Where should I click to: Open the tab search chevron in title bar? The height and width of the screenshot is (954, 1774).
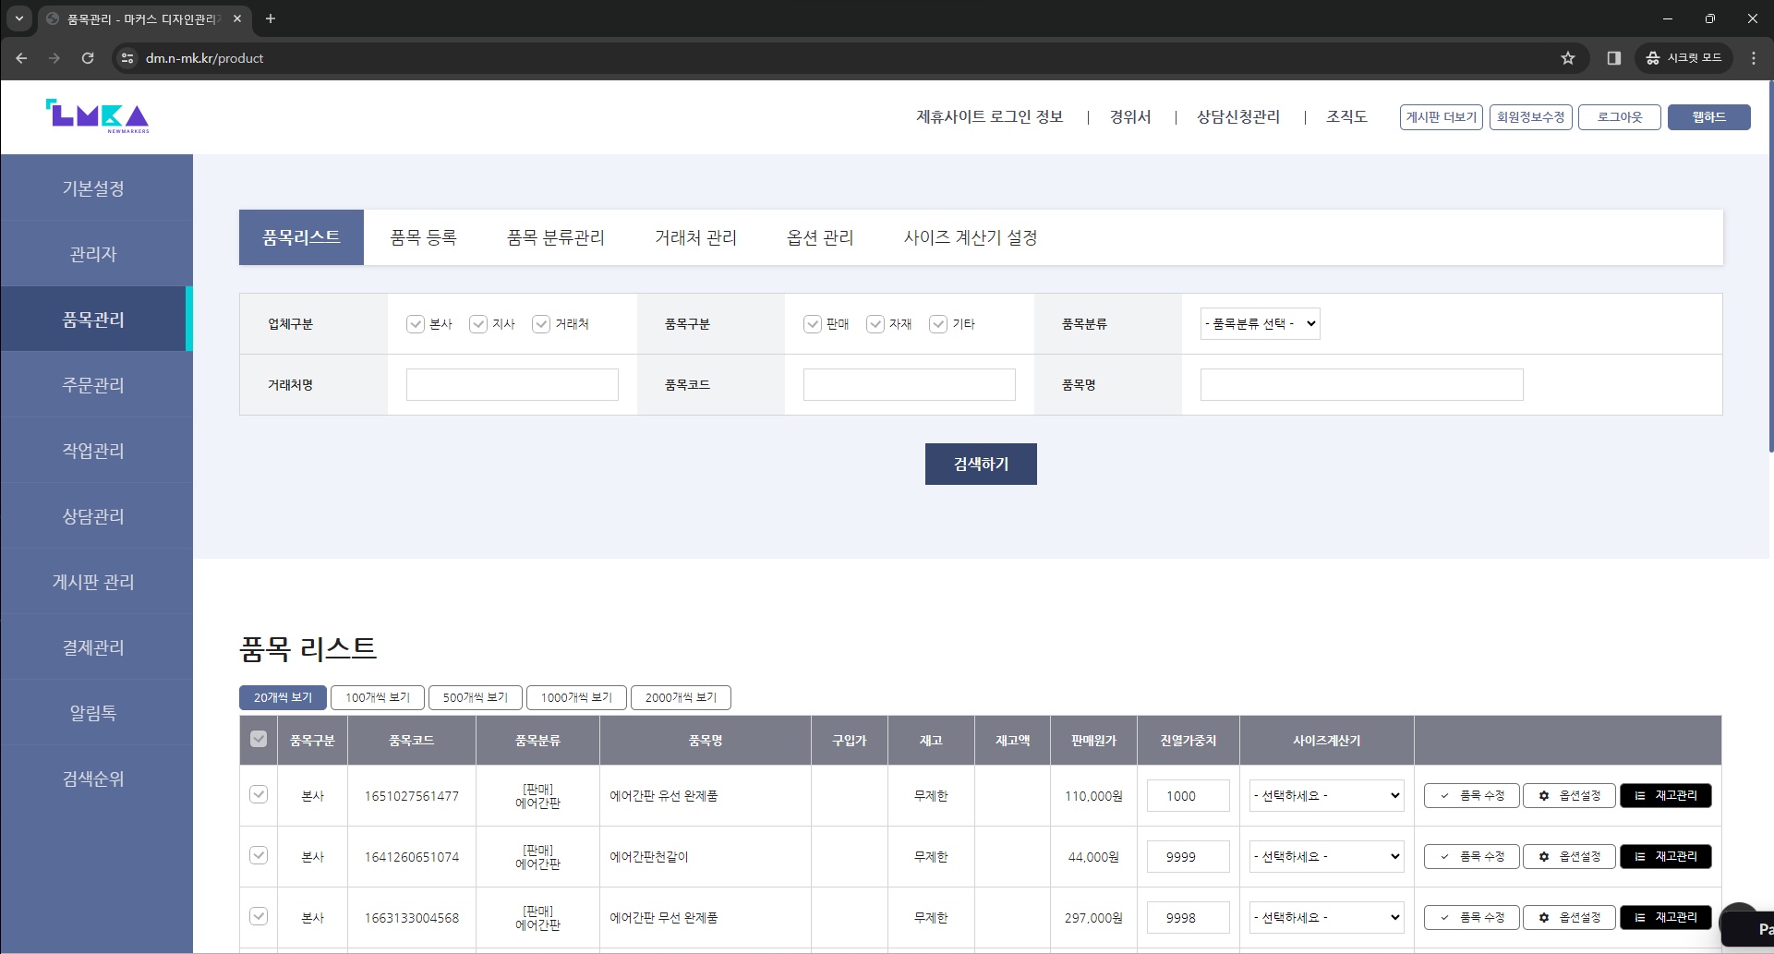[18, 18]
